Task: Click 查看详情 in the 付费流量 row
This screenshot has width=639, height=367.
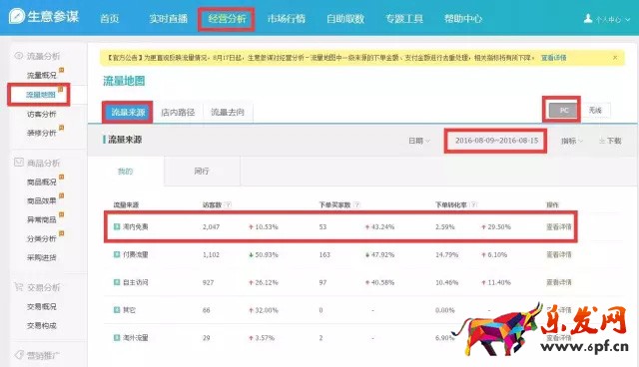Action: click(559, 254)
